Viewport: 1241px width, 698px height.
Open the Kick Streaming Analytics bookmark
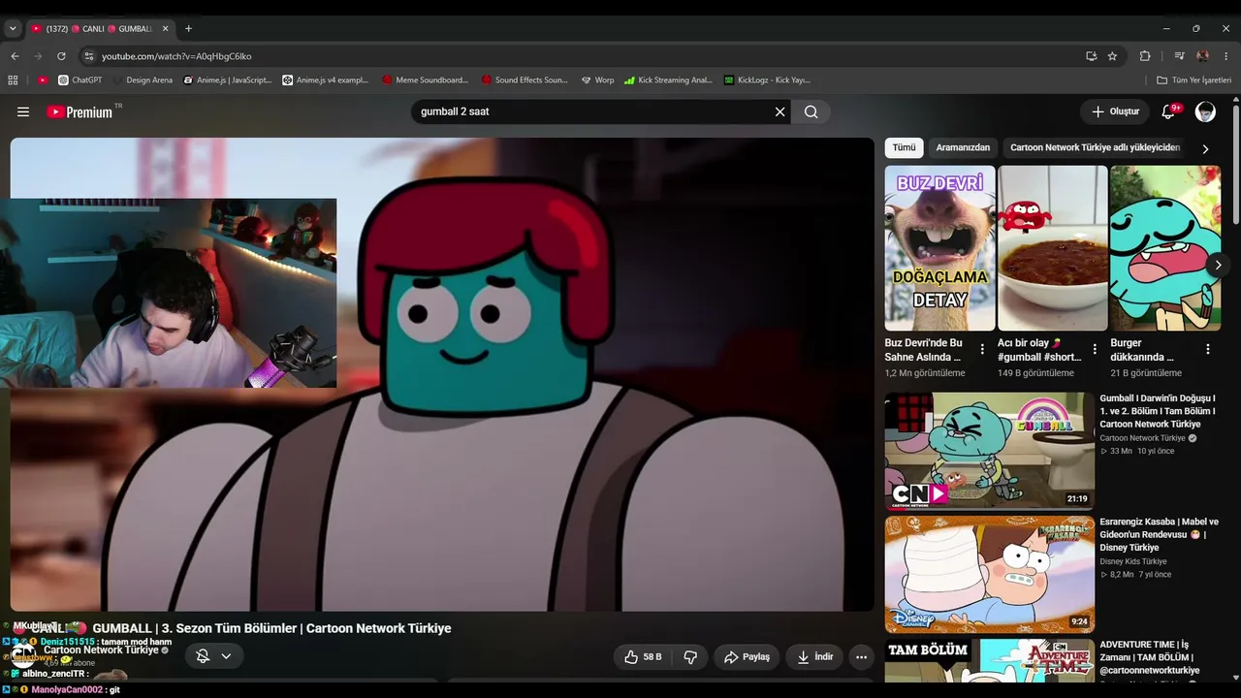[668, 80]
